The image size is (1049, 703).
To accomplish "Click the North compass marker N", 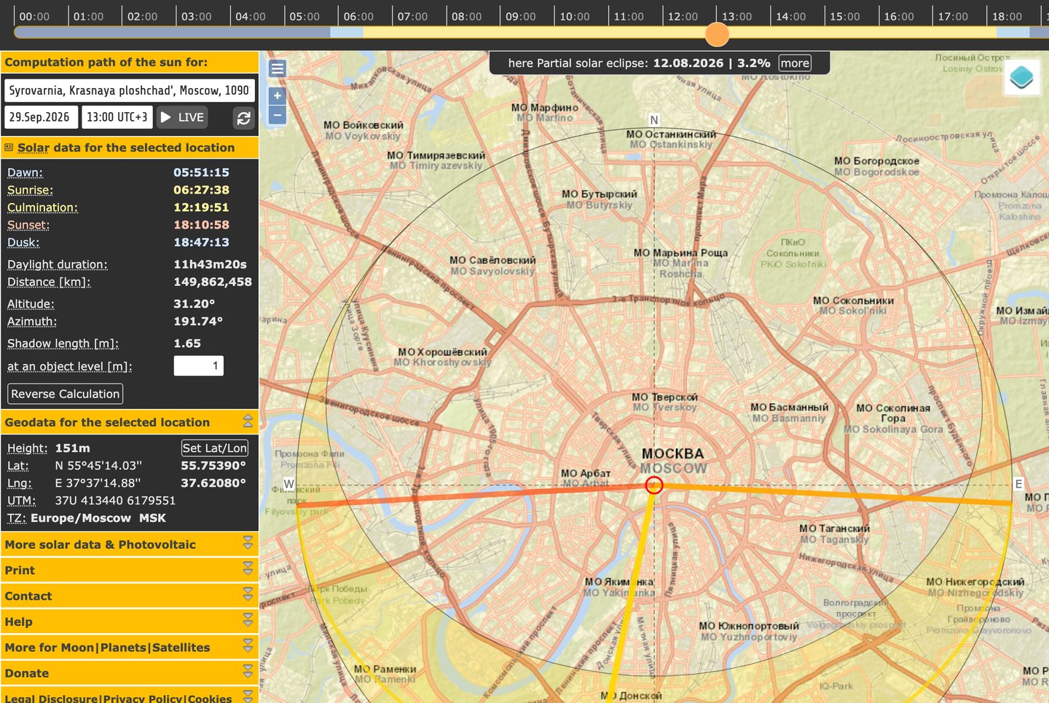I will click(654, 120).
